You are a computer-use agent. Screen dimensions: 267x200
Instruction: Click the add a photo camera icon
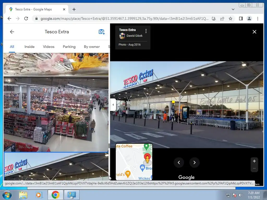point(102,32)
